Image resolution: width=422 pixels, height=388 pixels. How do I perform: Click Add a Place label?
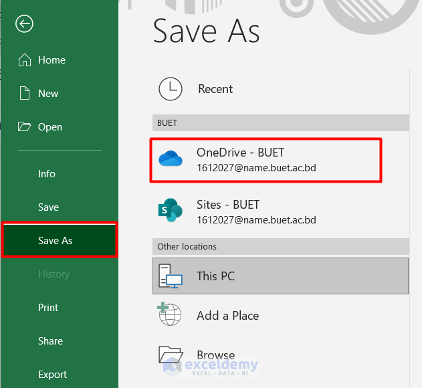(227, 316)
